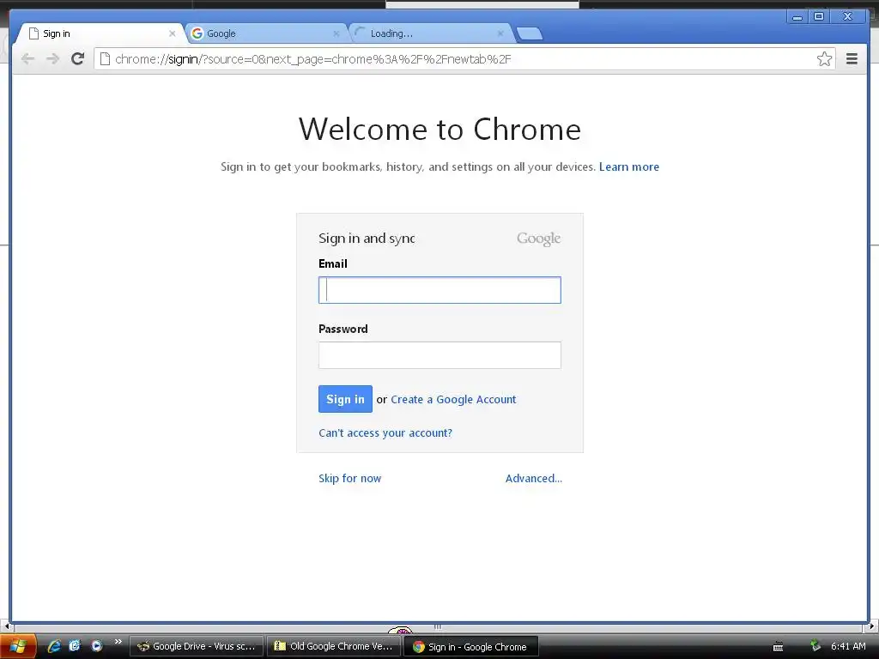The width and height of the screenshot is (879, 659).
Task: Launch Windows Media Player from quick launch
Action: point(96,645)
